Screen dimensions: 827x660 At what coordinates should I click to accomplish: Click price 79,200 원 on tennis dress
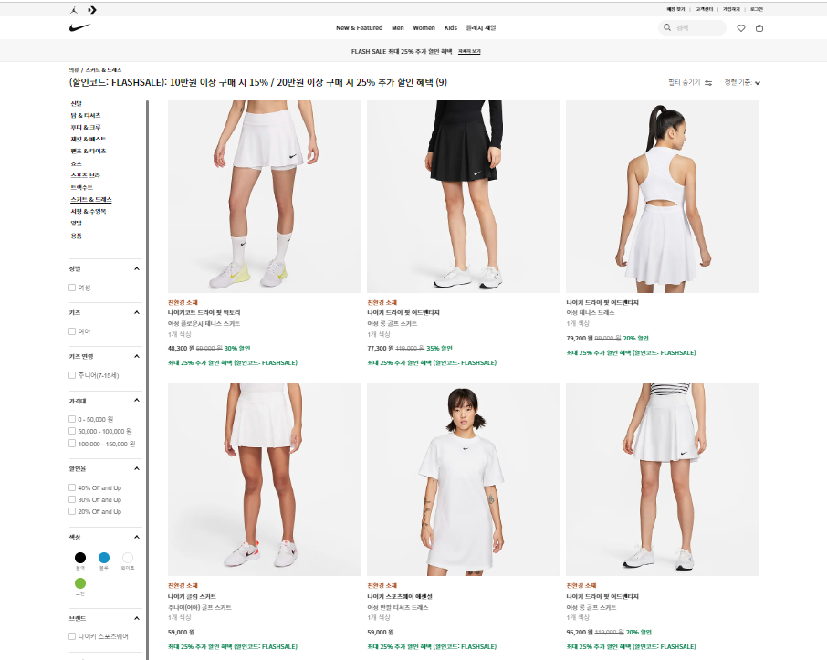580,338
